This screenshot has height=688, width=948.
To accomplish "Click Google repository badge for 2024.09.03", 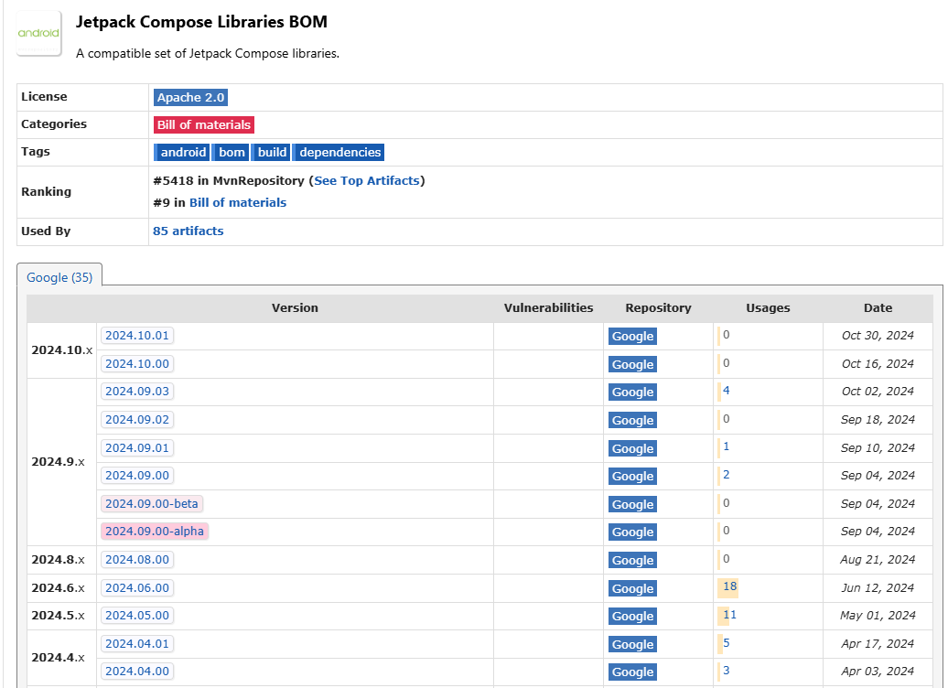I will click(632, 392).
